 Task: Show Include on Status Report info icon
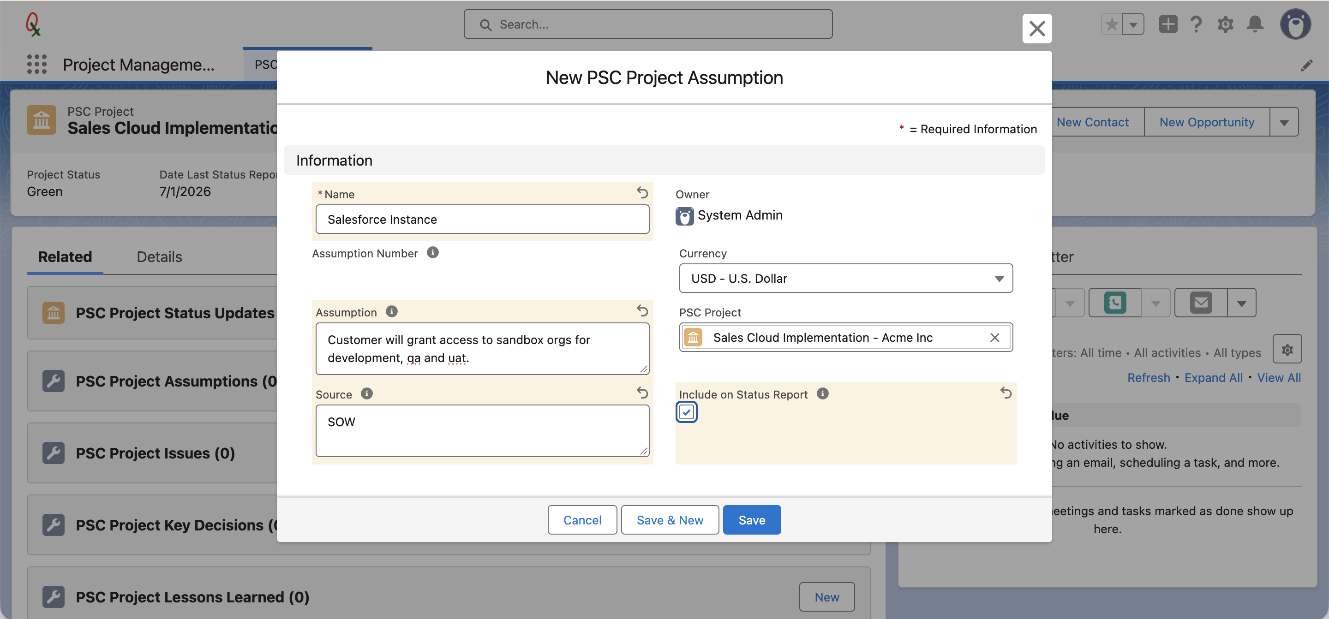click(x=823, y=393)
